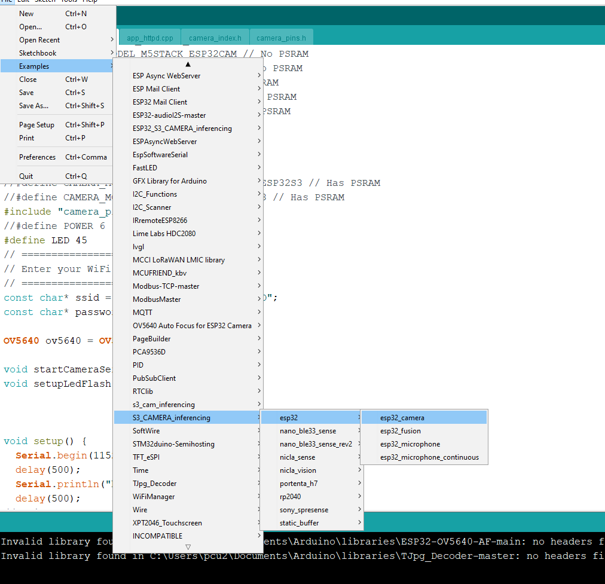Open the esp32_camera example sketch
The height and width of the screenshot is (584, 605).
402,418
